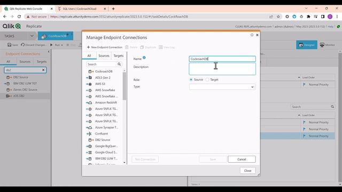Reload the browser page
This screenshot has height=192, width=342.
[x=19, y=17]
